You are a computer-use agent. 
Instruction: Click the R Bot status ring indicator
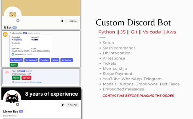pyautogui.click(x=18, y=20)
